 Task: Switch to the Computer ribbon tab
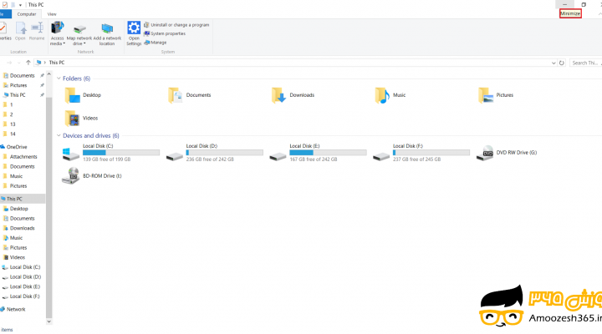click(27, 14)
